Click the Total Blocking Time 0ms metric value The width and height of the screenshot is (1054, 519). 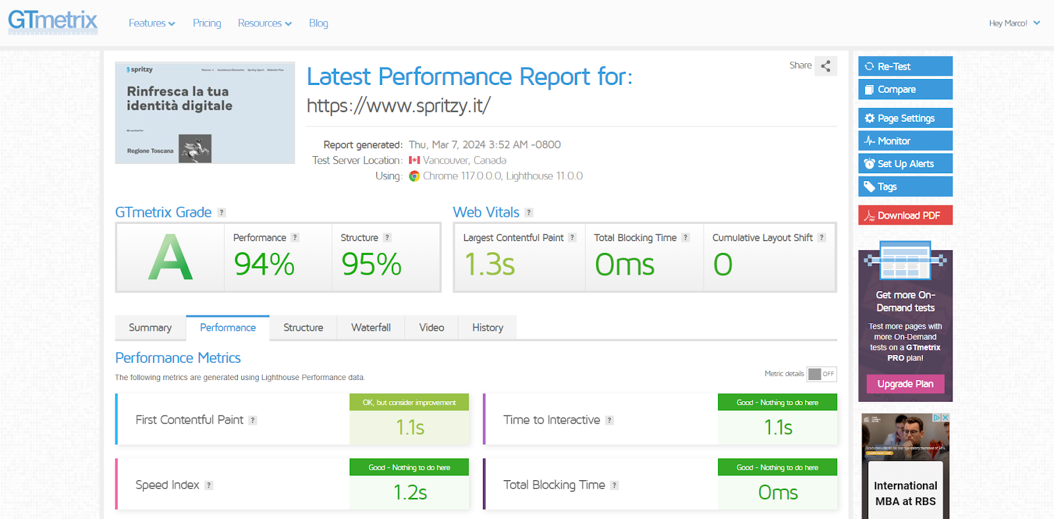click(x=778, y=493)
